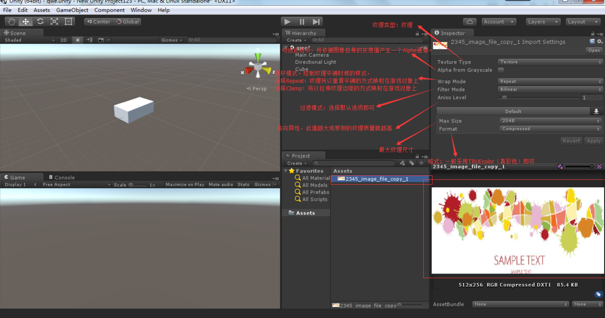
Task: Click the Apply button in Inspector
Action: [x=593, y=141]
